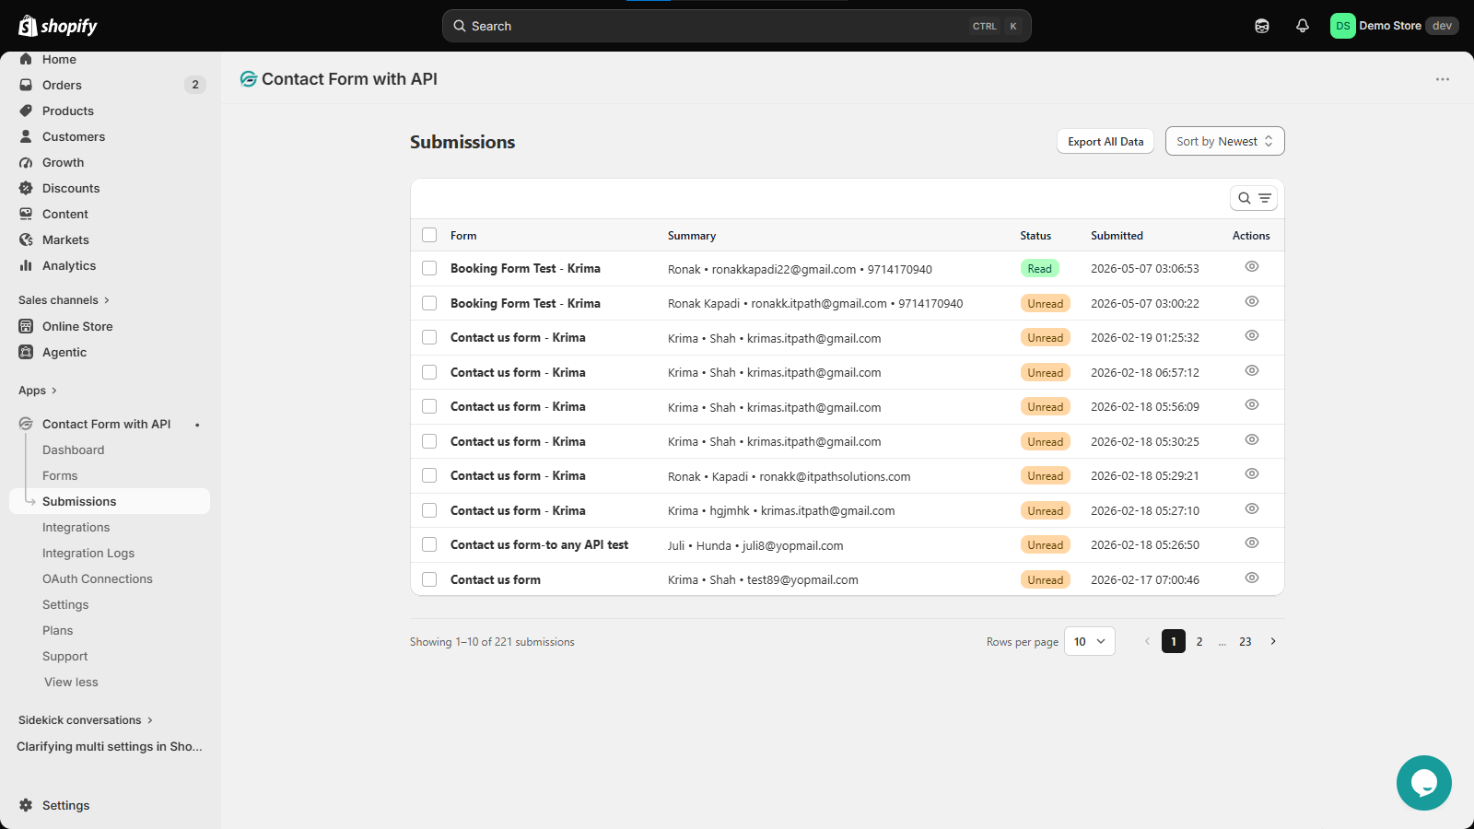The image size is (1474, 829).
Task: Open the app Plans page
Action: (57, 630)
